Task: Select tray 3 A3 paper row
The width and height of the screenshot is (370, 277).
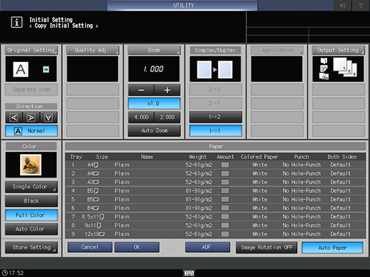Action: (x=215, y=182)
